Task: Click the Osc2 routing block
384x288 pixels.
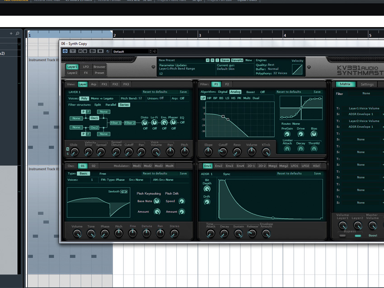Action: pyautogui.click(x=94, y=127)
